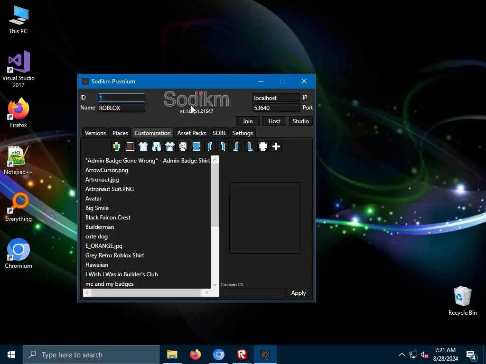Select the first leg body part icon
This screenshot has width=486, height=364.
236,146
